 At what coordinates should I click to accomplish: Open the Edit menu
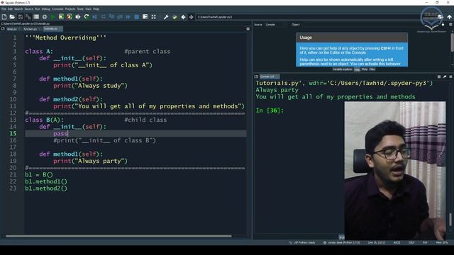(10, 9)
